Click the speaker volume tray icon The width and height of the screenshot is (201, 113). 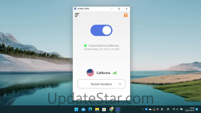[178, 109]
